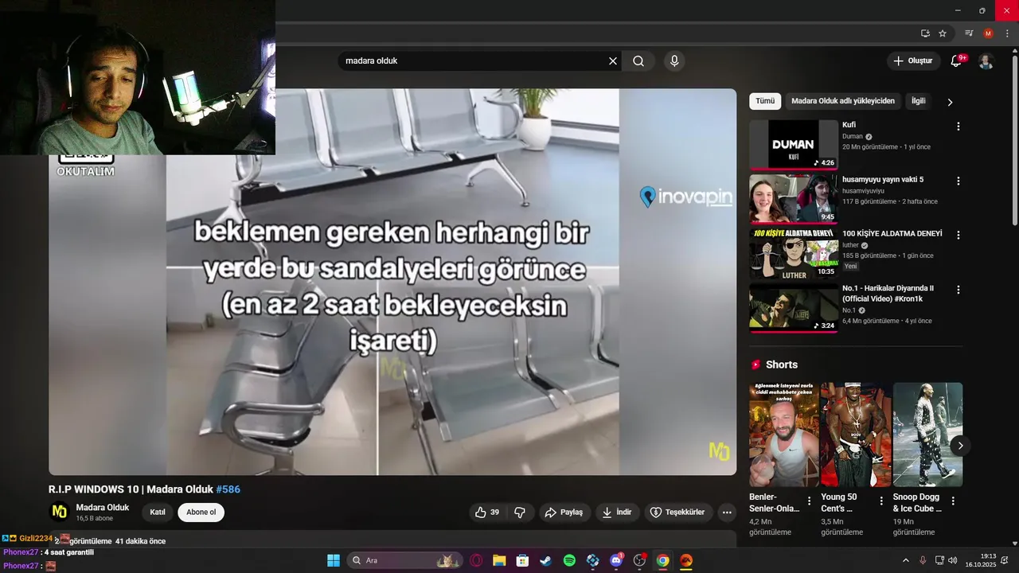The width and height of the screenshot is (1019, 573).
Task: Click the İndir download button
Action: tap(617, 513)
